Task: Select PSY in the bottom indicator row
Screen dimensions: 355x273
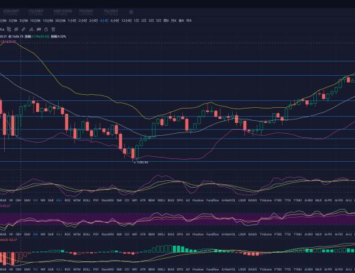Action: click(x=96, y=270)
